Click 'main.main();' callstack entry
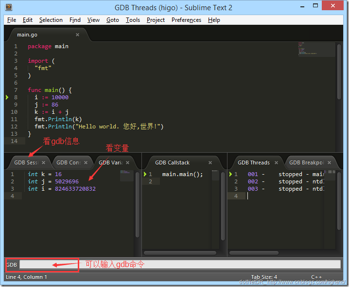349x287 pixels. (x=182, y=174)
